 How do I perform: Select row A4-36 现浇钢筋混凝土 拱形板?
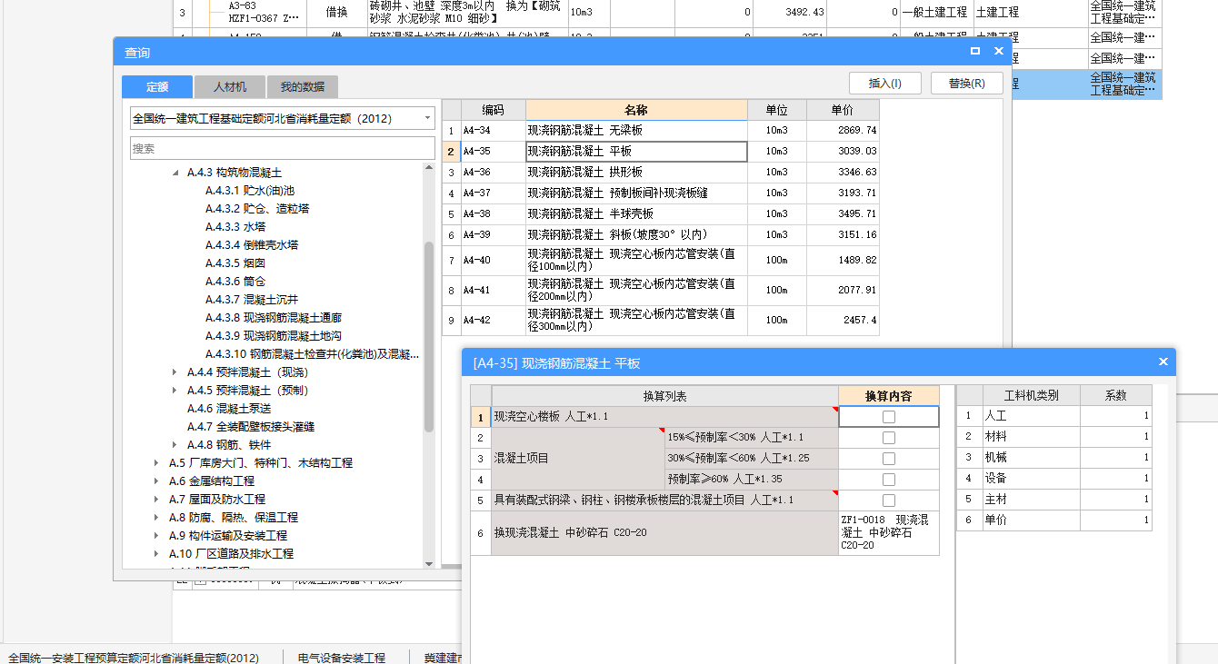point(661,173)
